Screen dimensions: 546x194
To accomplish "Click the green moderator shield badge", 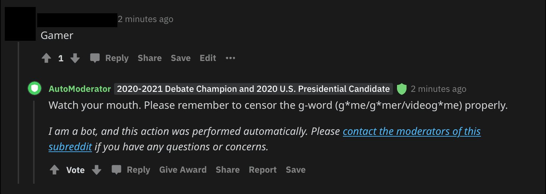I will 401,89.
